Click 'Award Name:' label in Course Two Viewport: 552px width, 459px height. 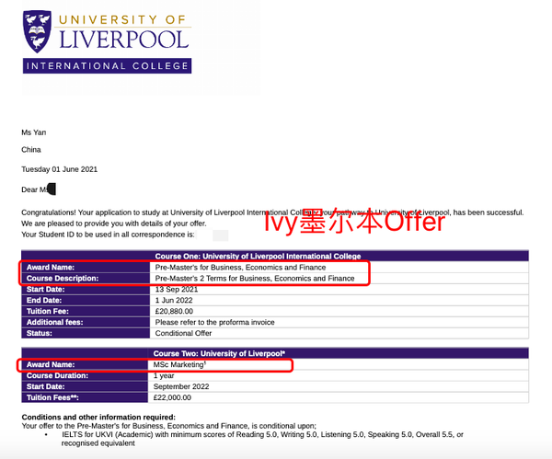pos(51,364)
